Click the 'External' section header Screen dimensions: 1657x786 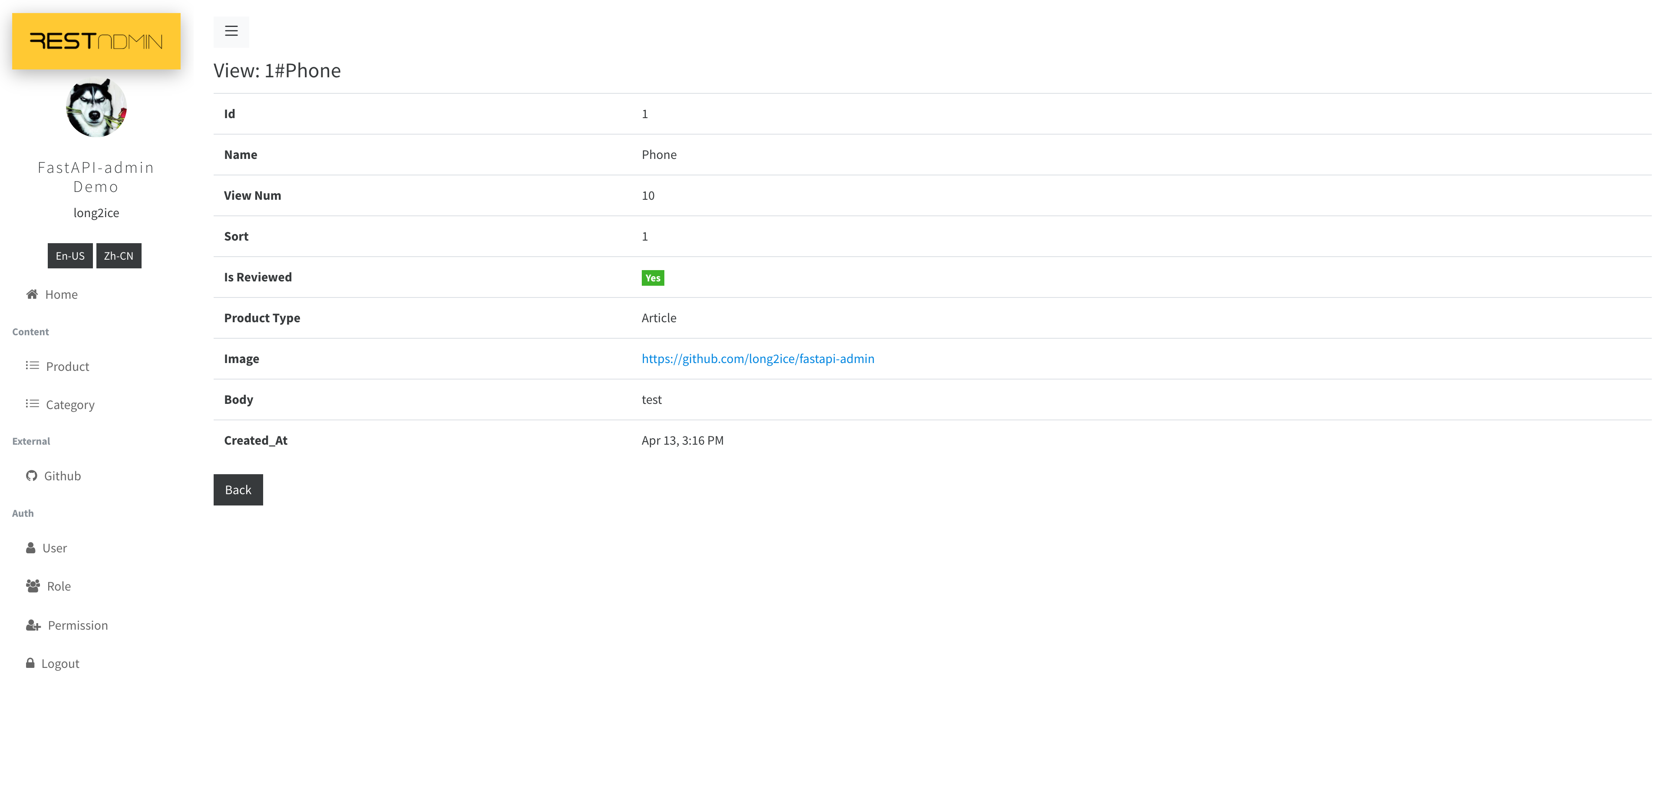31,441
